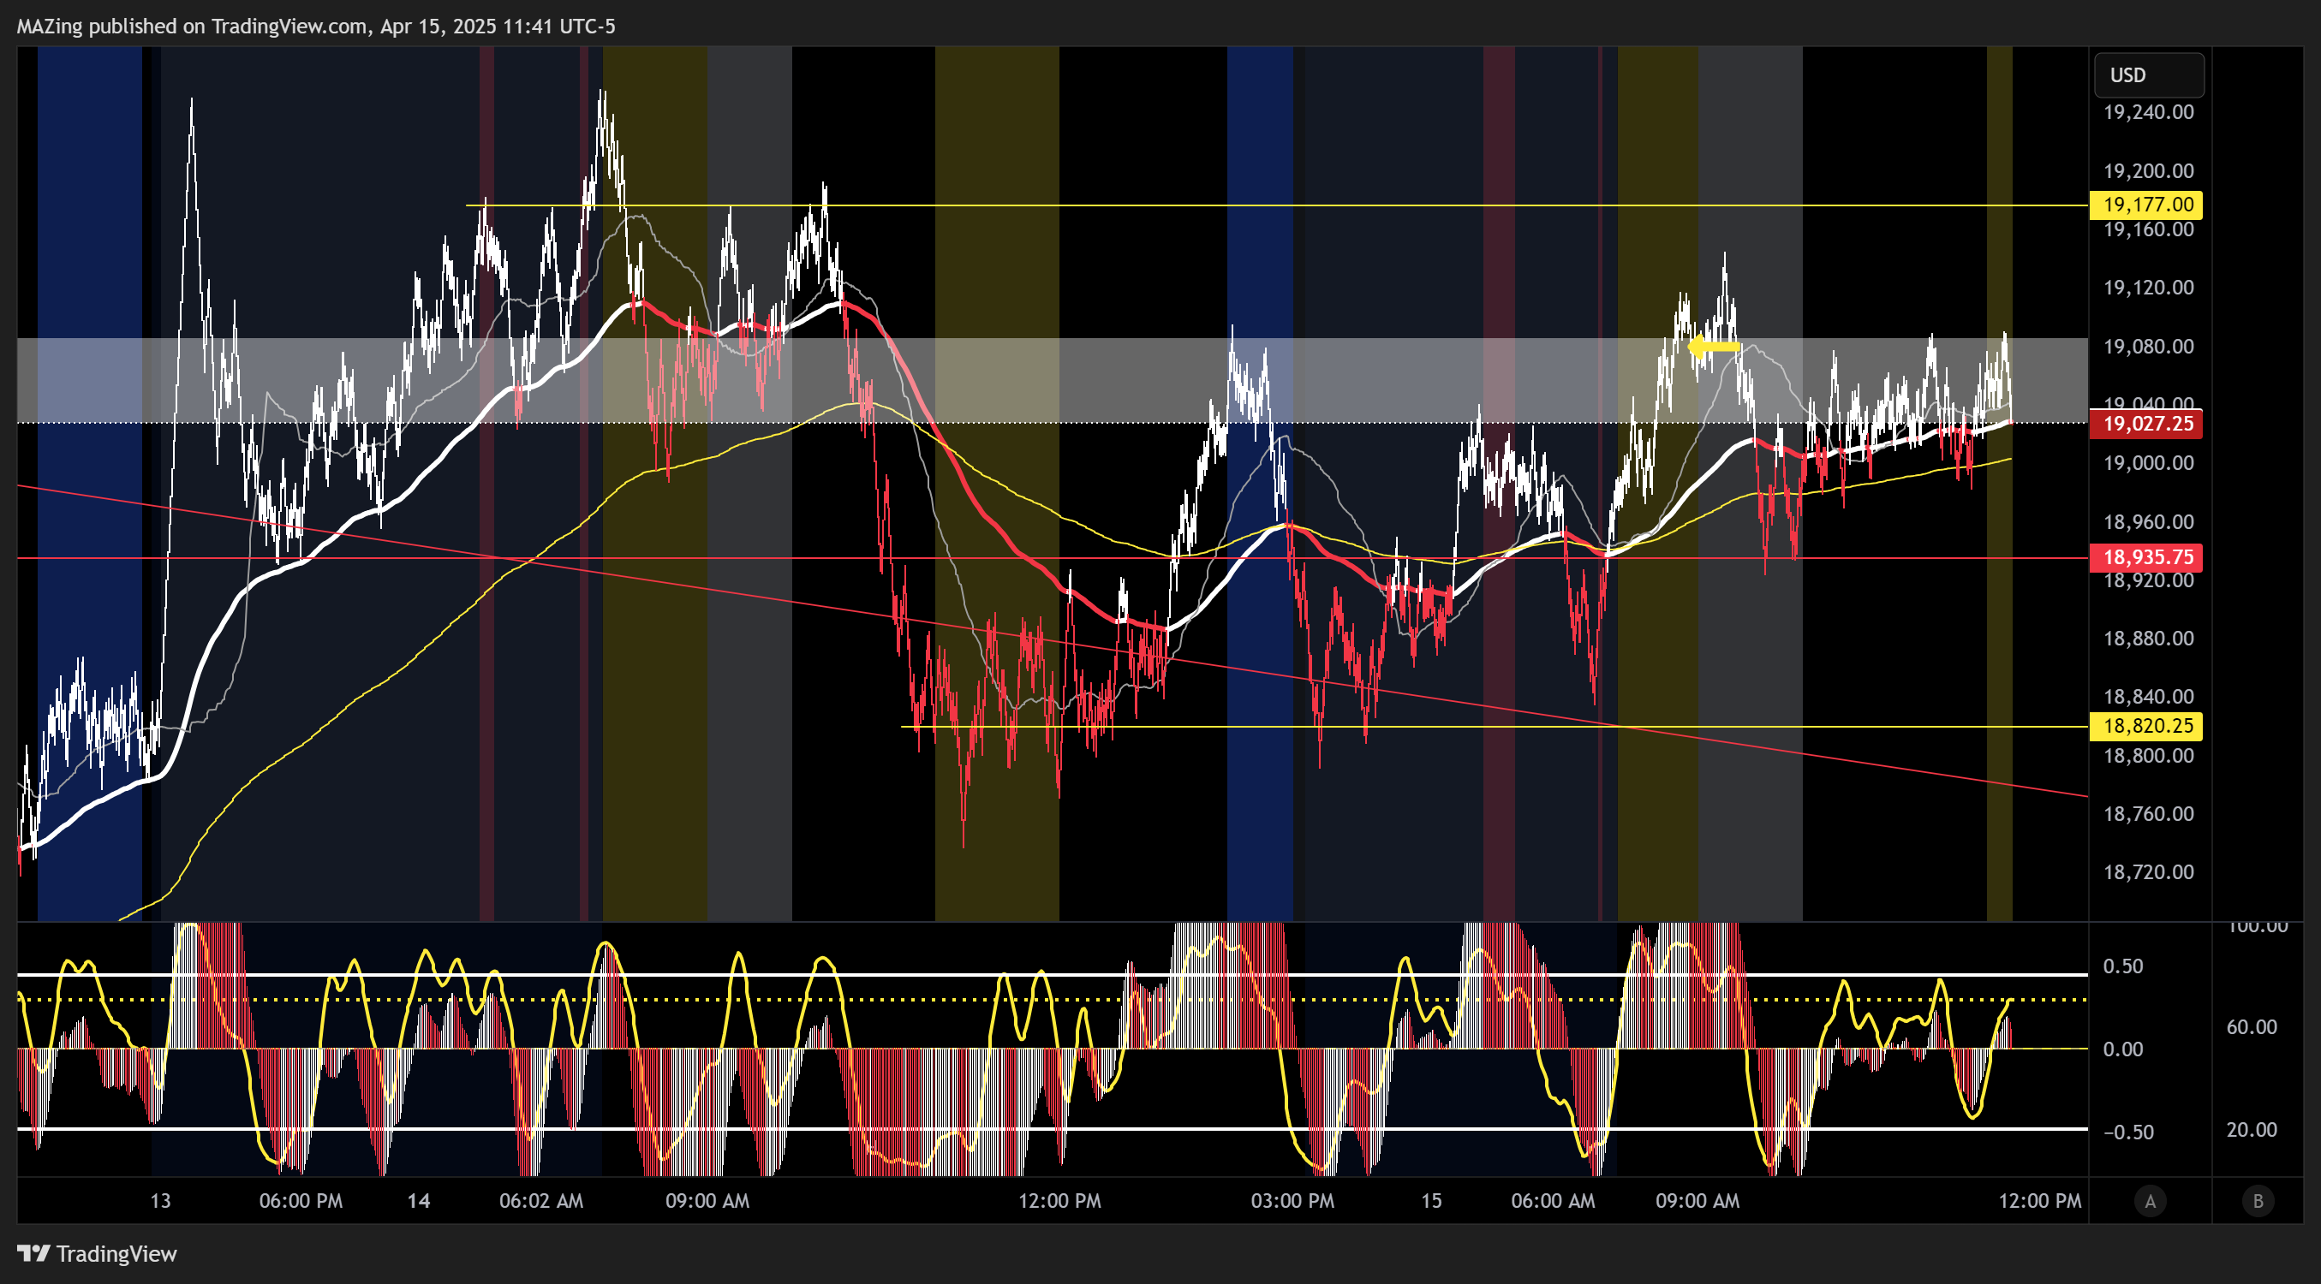Click the 60.00 indicator scale label
The image size is (2321, 1284).
coord(2251,1027)
